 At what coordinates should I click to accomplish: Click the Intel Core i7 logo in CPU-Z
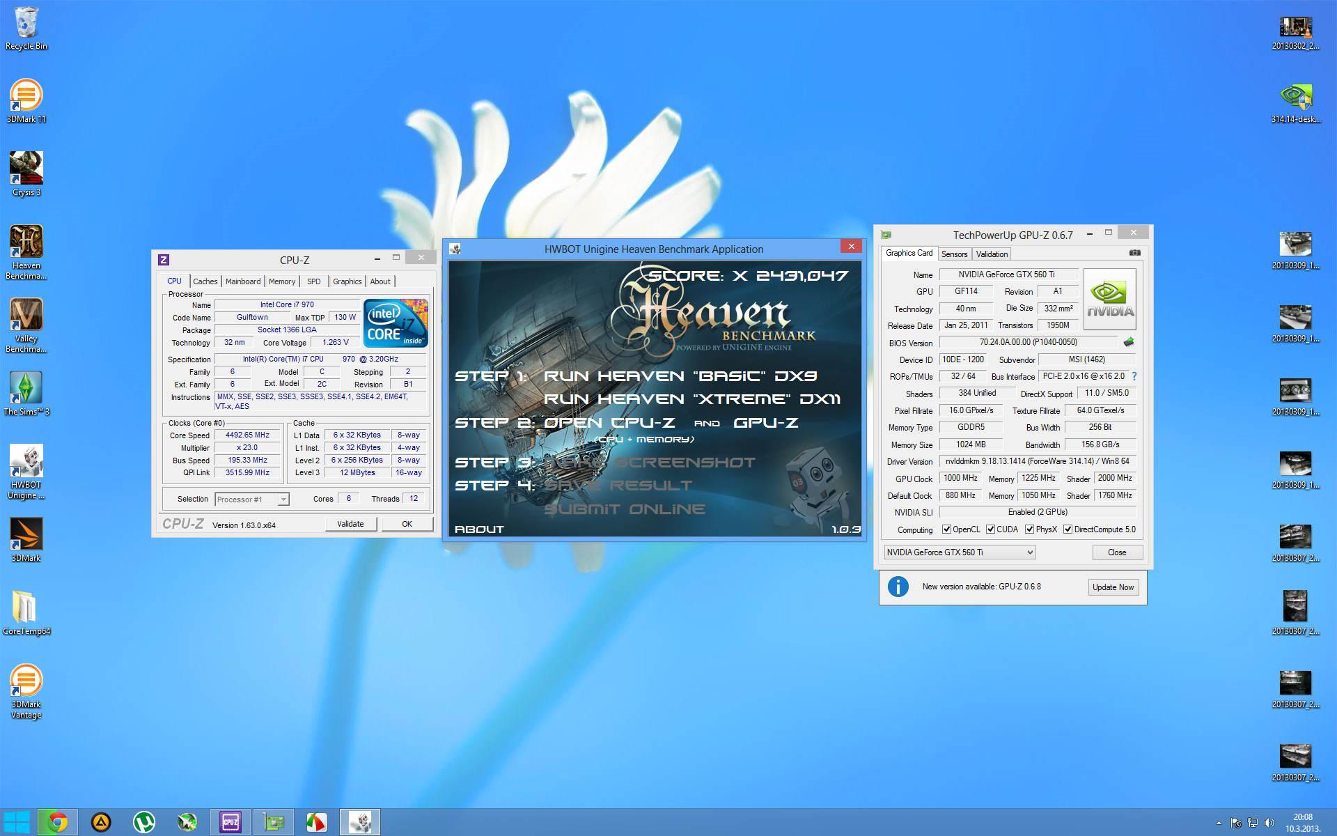[396, 323]
